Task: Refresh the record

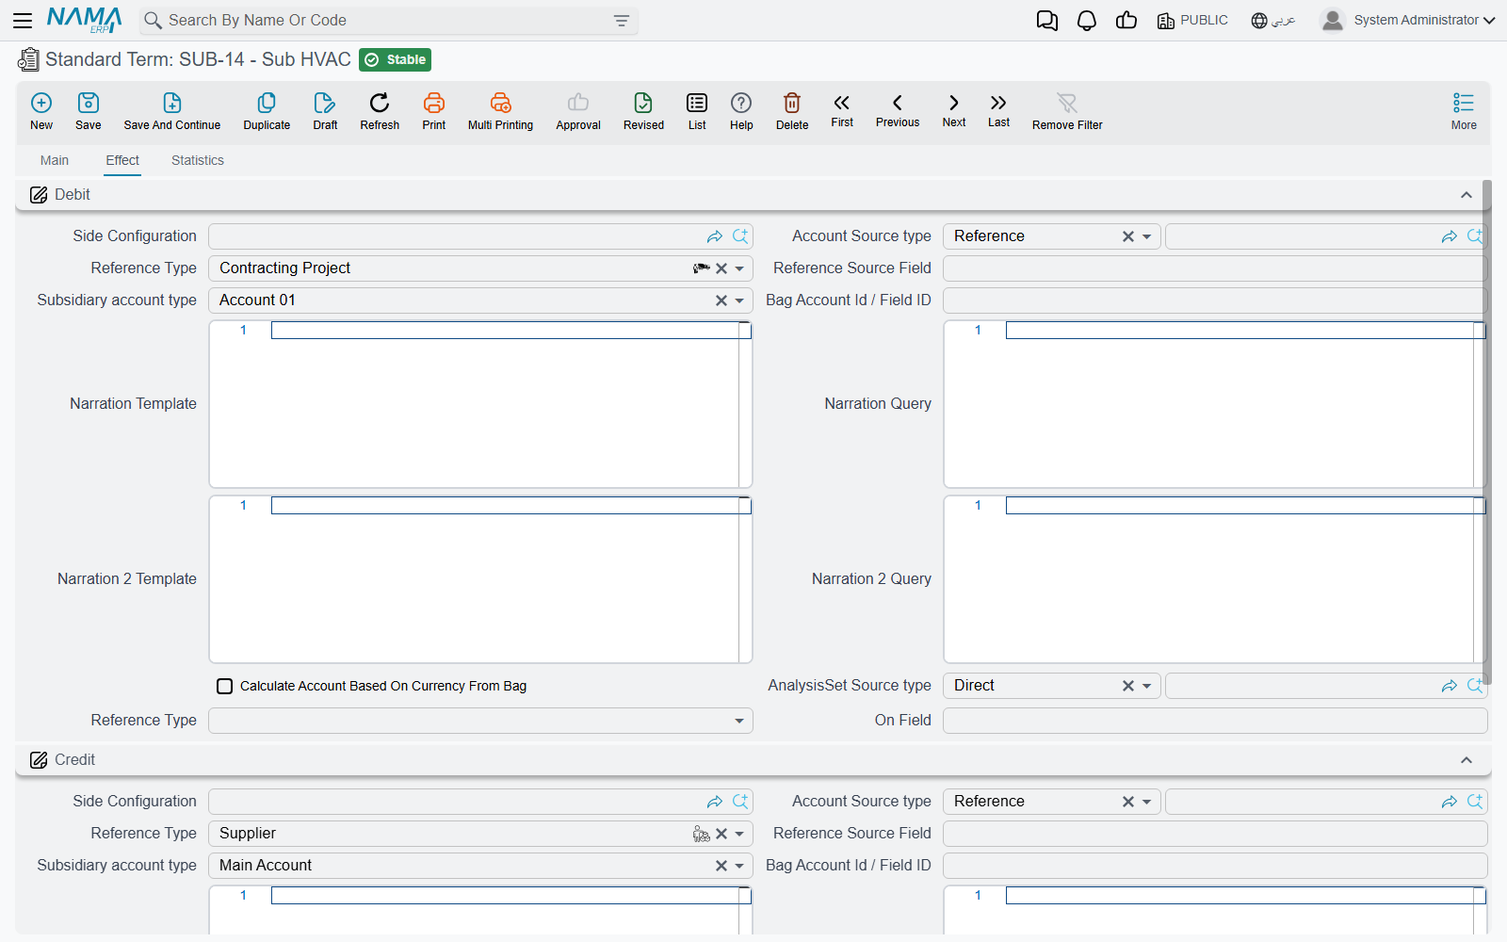Action: point(380,111)
